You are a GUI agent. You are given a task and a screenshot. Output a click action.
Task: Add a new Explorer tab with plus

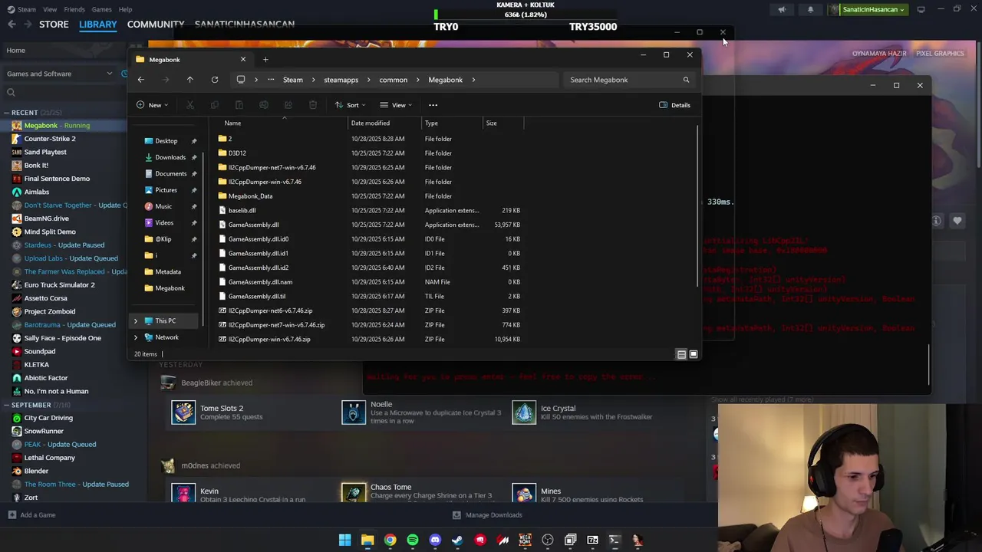coord(265,59)
